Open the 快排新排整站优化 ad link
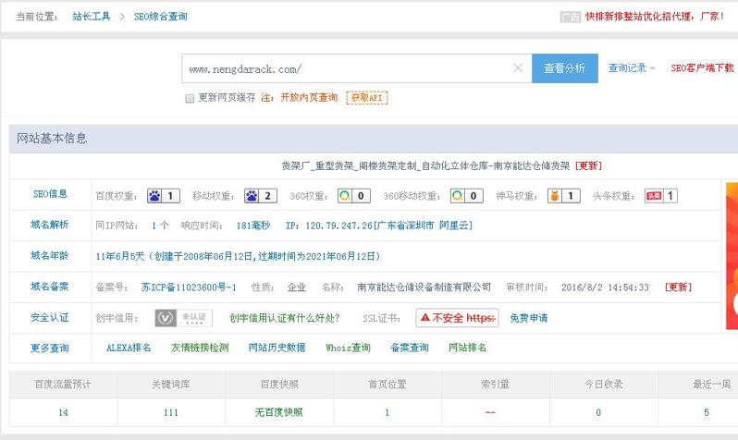738x440 pixels. [655, 17]
